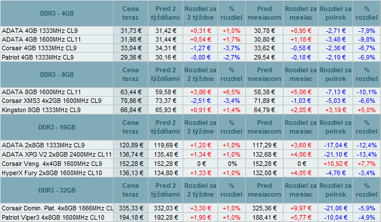Select the ADATA 4GB 1333MHz CL9 row name
Image resolution: width=381 pixels, height=222 pixels.
click(x=39, y=31)
